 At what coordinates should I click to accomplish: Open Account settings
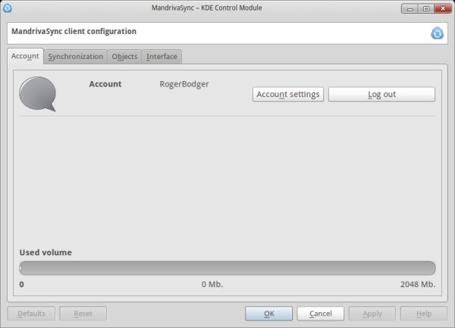(288, 94)
